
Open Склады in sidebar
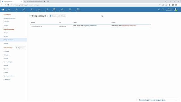point(6,58)
